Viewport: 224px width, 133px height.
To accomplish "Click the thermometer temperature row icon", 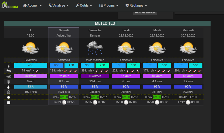I will tap(9, 66).
